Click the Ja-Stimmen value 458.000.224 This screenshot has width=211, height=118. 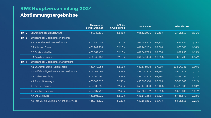[x=144, y=72]
